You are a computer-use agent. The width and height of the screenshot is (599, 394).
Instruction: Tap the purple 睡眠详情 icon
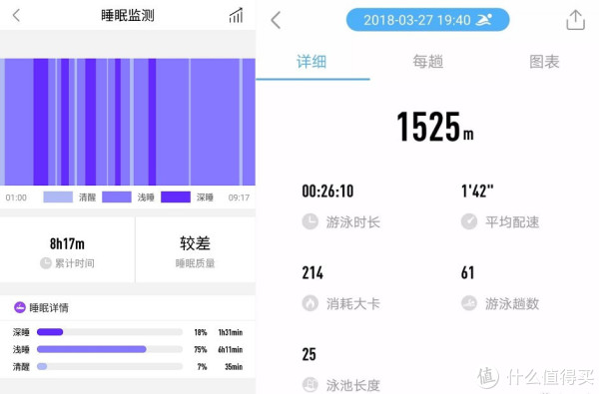20,307
